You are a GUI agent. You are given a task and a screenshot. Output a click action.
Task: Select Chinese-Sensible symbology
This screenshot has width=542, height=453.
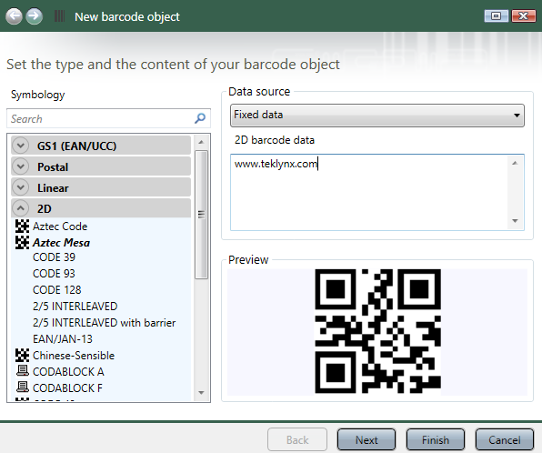point(74,355)
